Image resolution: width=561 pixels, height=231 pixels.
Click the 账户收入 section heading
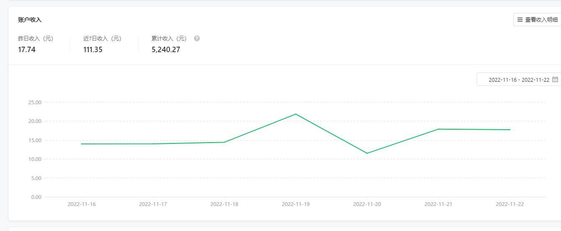(30, 20)
